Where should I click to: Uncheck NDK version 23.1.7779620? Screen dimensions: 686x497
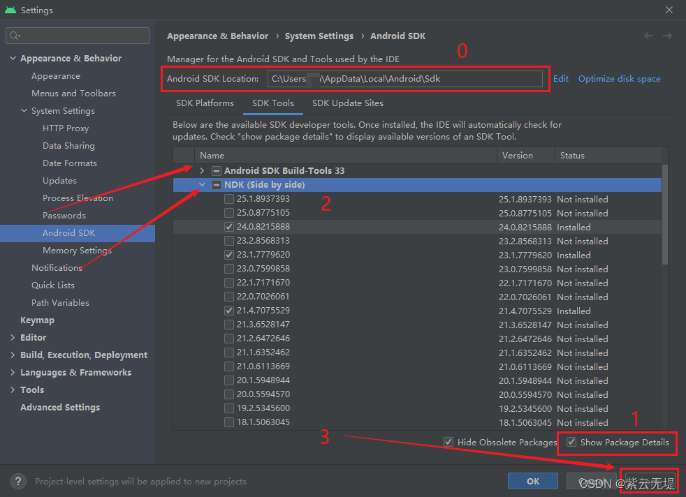coord(229,255)
